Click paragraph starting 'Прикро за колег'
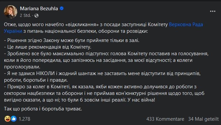The width and height of the screenshot is (221, 125). (x=104, y=93)
